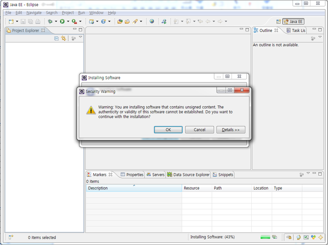The width and height of the screenshot is (328, 245).
Task: Open the External Tools dropdown arrow
Action: 80,21
